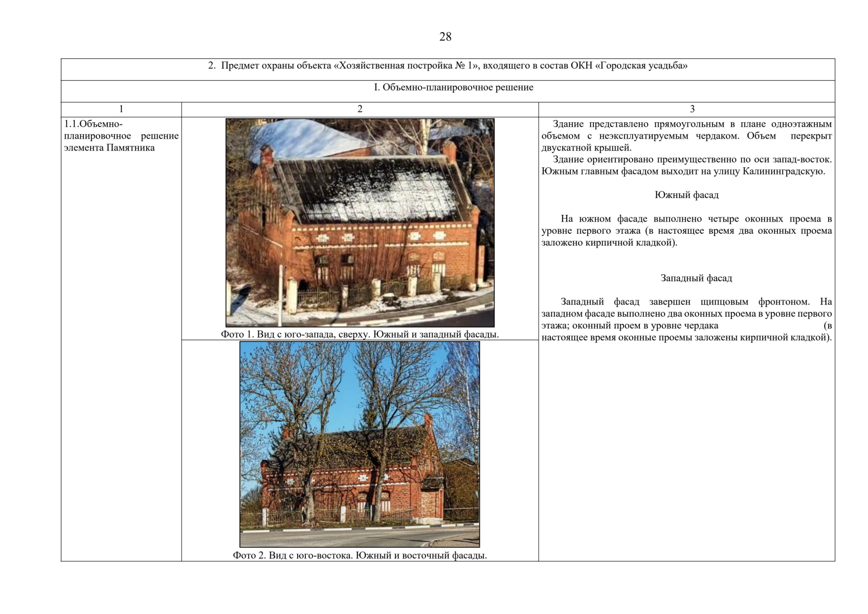This screenshot has height=614, width=868.
Task: Click text «Южным главным фасадом выходит на улицу Калининградскую»
Action: point(683,171)
